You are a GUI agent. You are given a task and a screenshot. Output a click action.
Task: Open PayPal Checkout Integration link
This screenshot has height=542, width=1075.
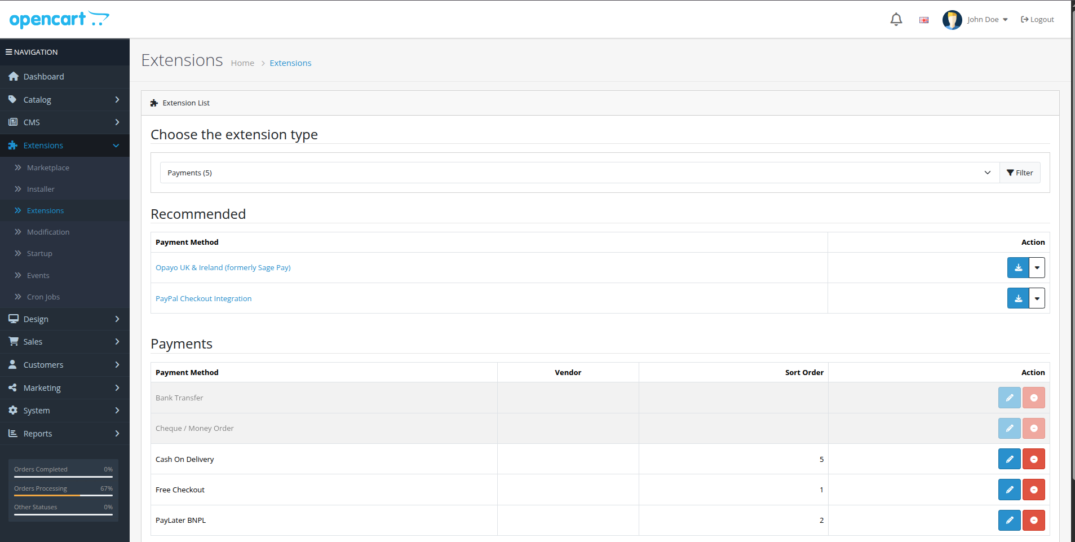click(204, 298)
